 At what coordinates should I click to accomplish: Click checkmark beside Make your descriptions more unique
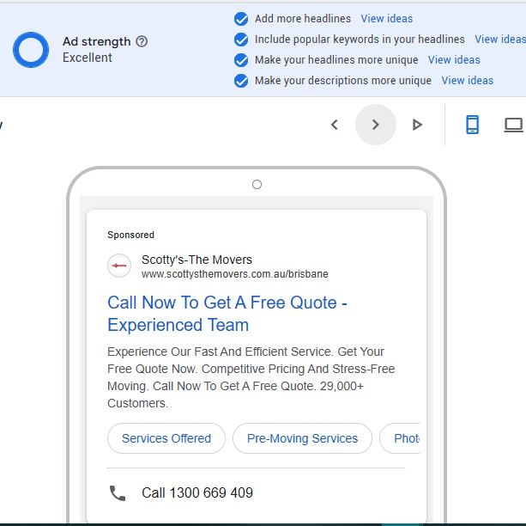point(241,81)
